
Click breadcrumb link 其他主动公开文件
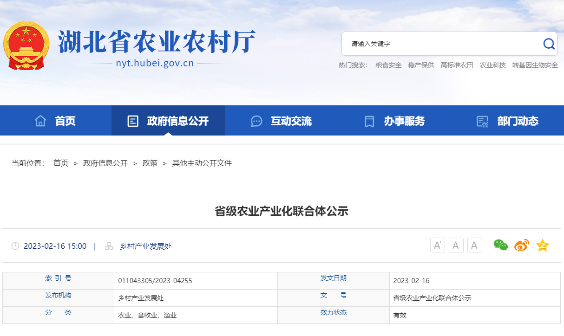(x=202, y=163)
